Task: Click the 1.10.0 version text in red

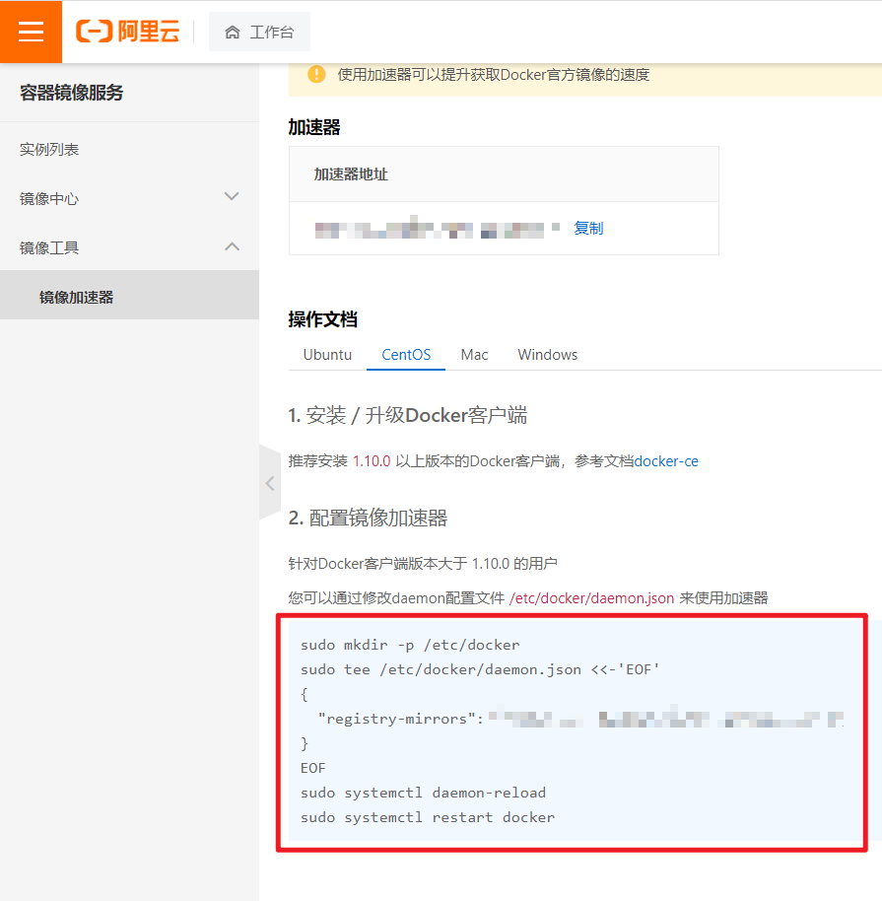Action: tap(372, 461)
